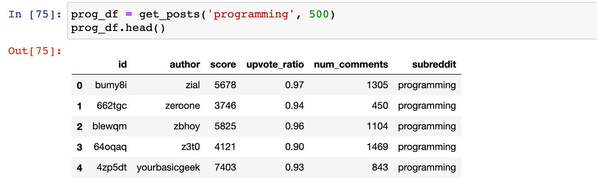Image resolution: width=597 pixels, height=179 pixels.
Task: Click the comment count 843
Action: [380, 168]
